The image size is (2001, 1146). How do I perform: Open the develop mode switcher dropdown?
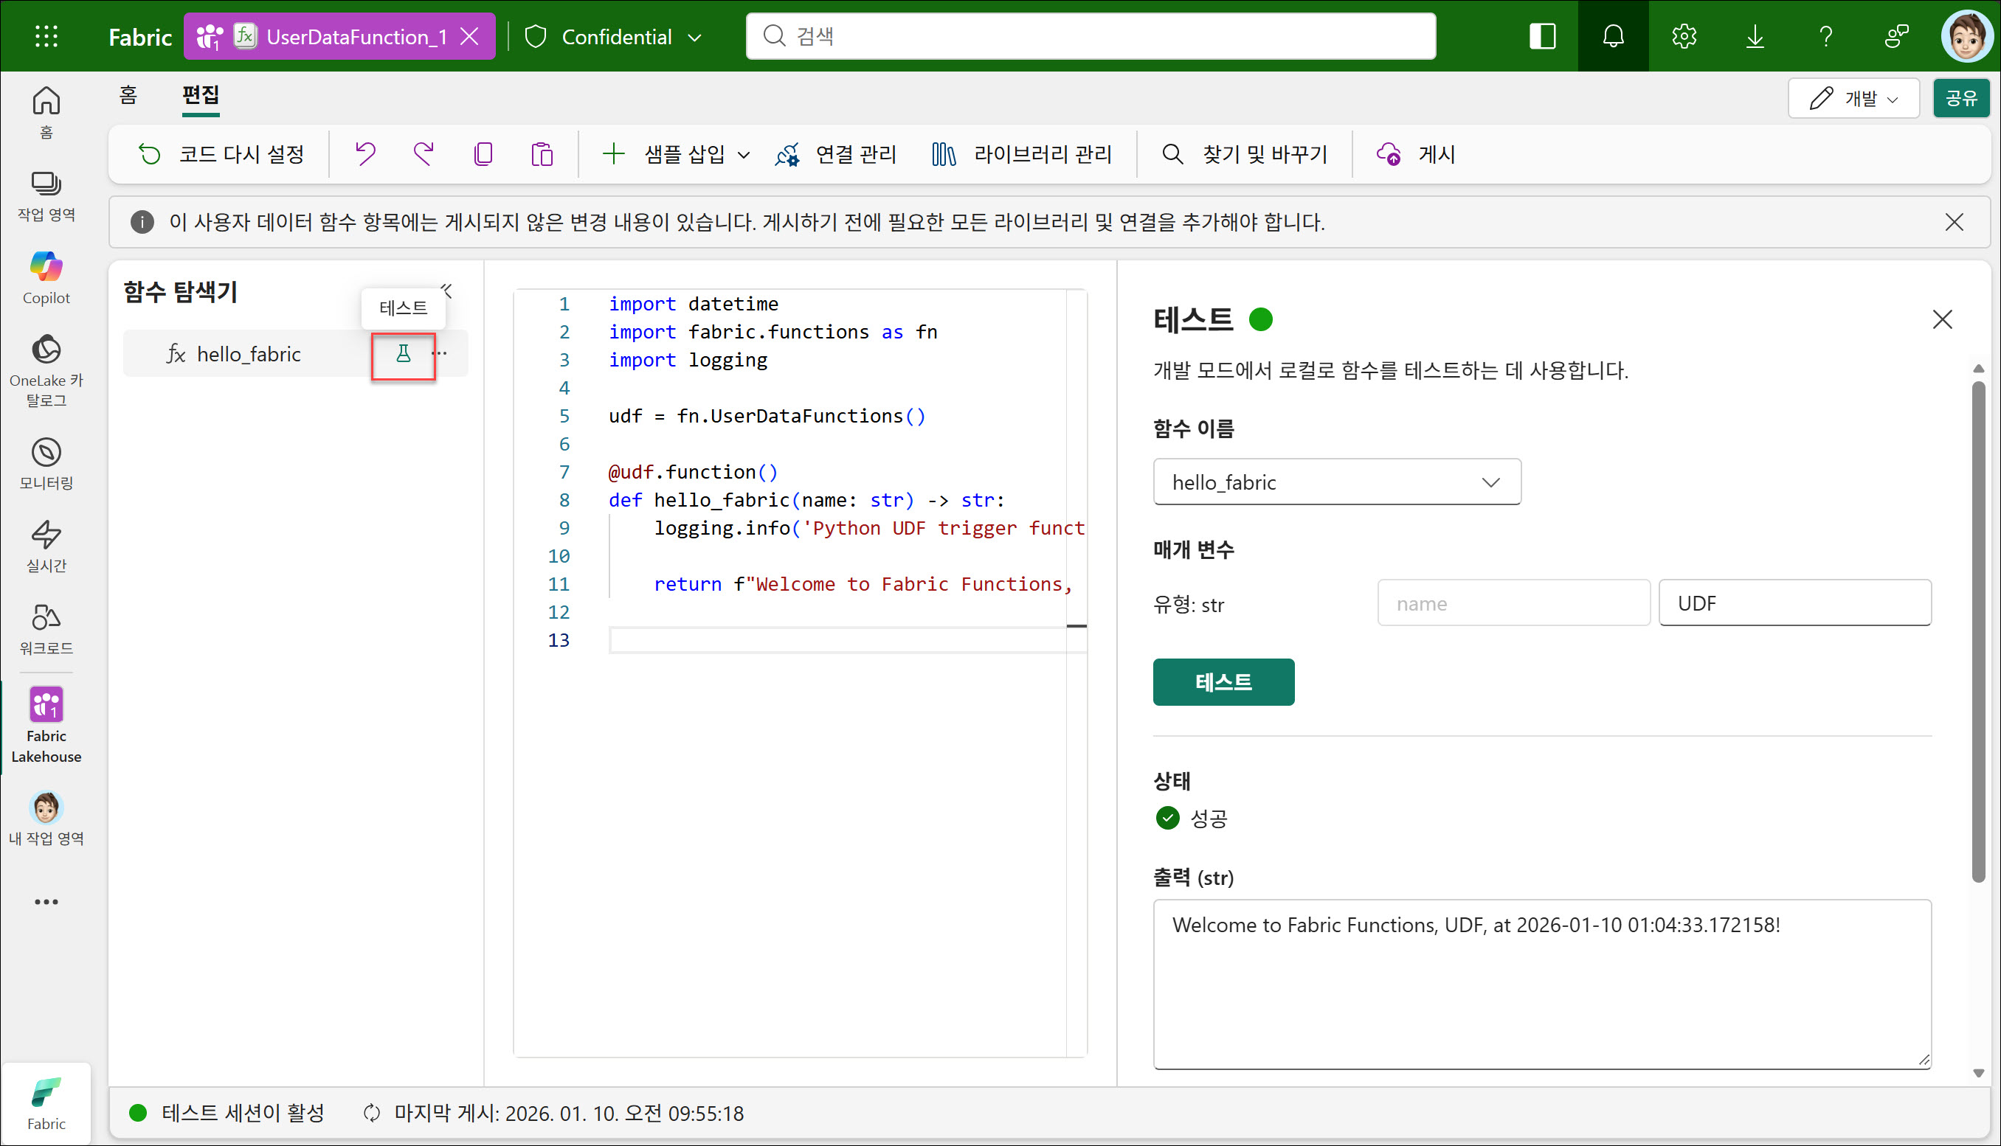click(1853, 98)
